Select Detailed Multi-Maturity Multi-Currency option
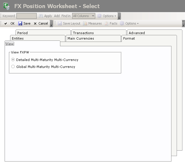185x165 pixels. [x=13, y=60]
